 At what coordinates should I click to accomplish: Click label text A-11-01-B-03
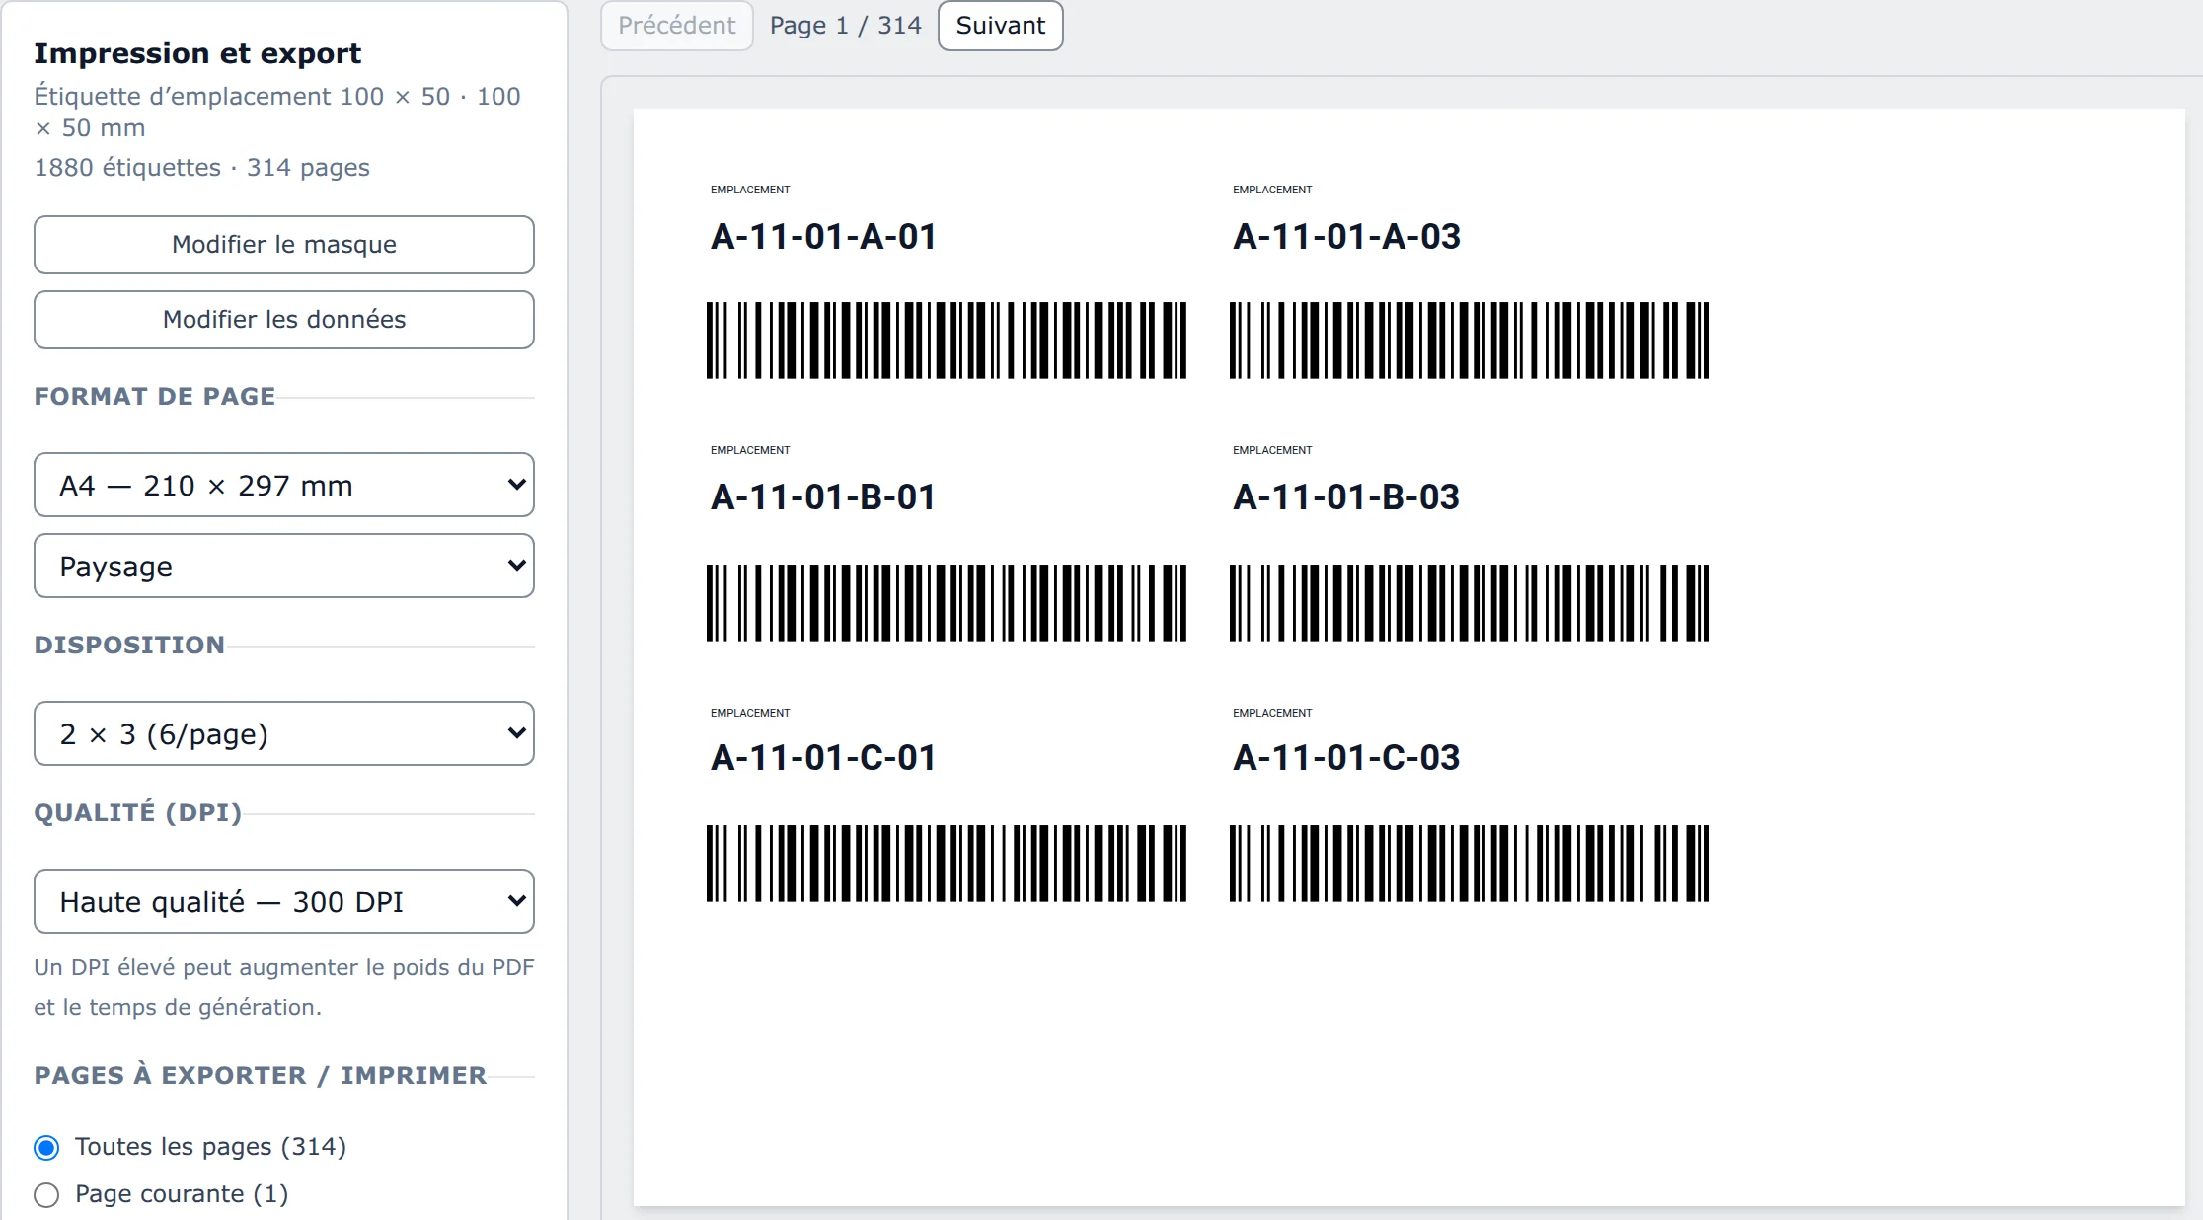1346,497
